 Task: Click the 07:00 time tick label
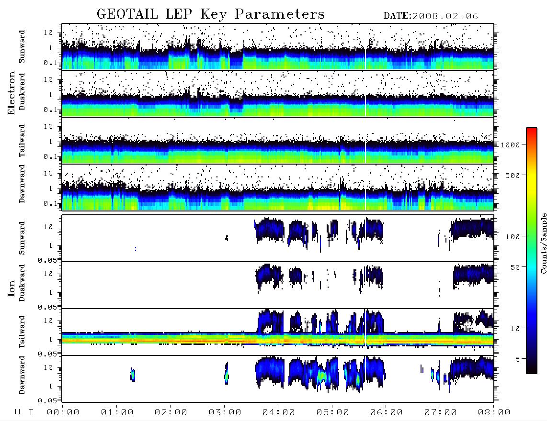440,413
